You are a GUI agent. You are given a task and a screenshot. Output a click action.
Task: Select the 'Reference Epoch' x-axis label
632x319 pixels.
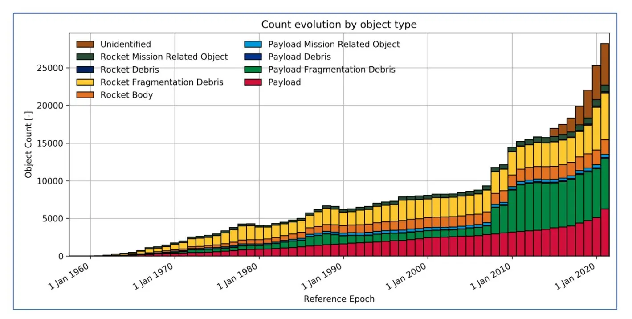point(339,299)
